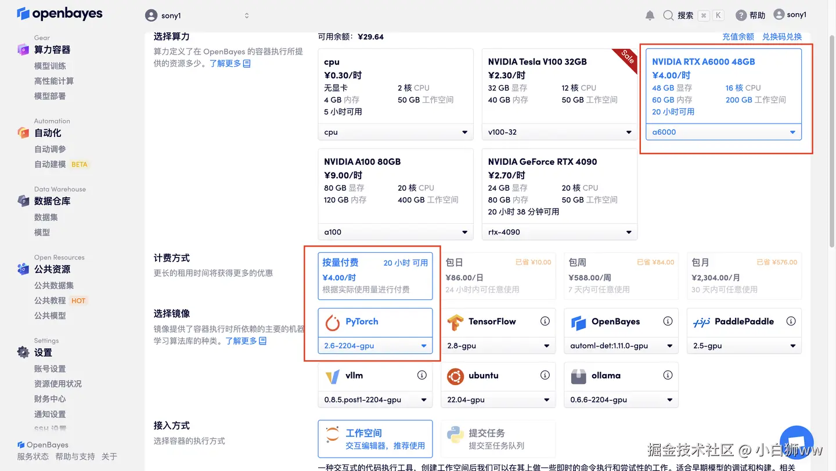The image size is (836, 471).
Task: Choose 包周 weekly billing option
Action: click(x=621, y=276)
